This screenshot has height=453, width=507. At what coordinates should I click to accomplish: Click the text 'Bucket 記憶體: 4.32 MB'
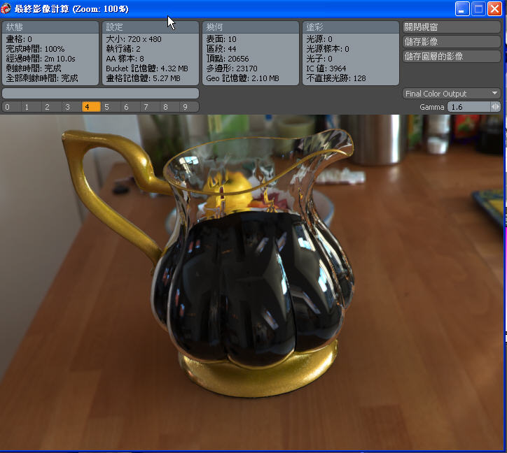[x=147, y=69]
